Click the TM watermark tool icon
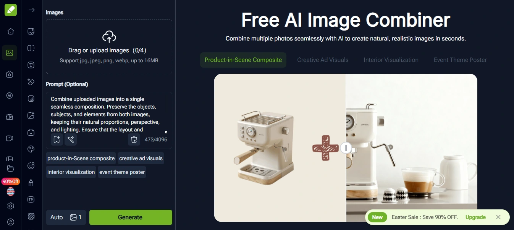Viewport: 514px width, 230px height. click(31, 199)
